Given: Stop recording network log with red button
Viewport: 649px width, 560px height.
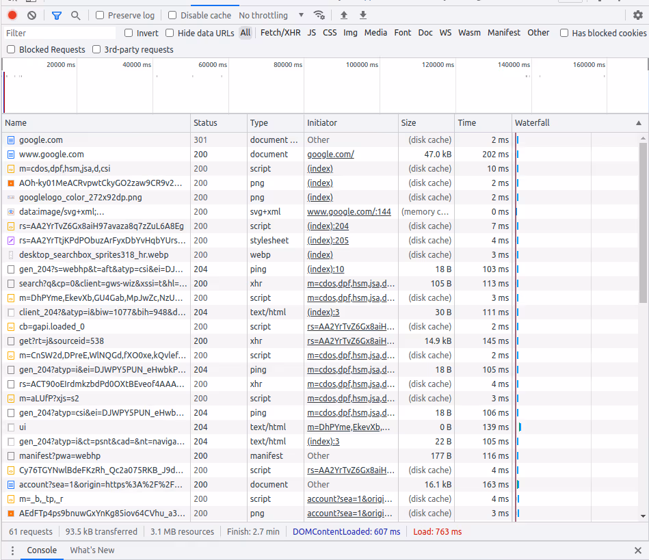Looking at the screenshot, I should point(12,15).
